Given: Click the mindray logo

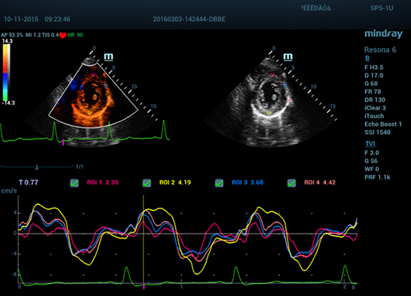Looking at the screenshot, I should tap(383, 34).
